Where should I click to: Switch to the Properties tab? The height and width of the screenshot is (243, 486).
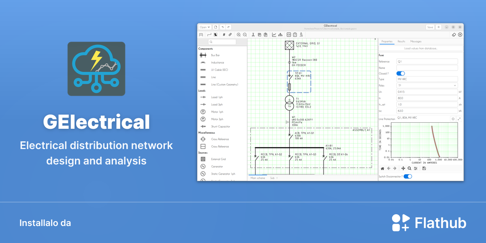(387, 41)
